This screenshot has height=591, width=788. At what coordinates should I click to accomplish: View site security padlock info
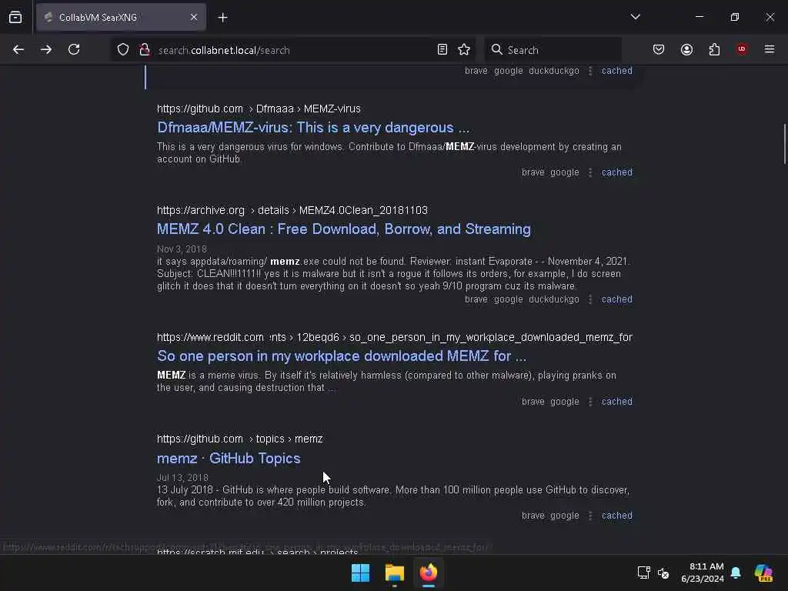(x=145, y=50)
